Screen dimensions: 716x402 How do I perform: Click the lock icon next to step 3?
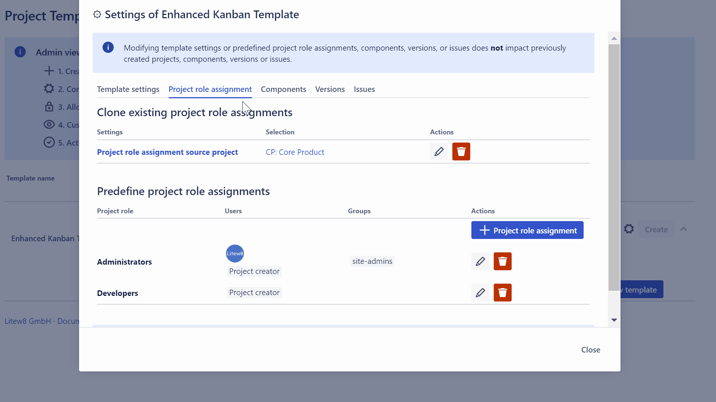tap(50, 106)
